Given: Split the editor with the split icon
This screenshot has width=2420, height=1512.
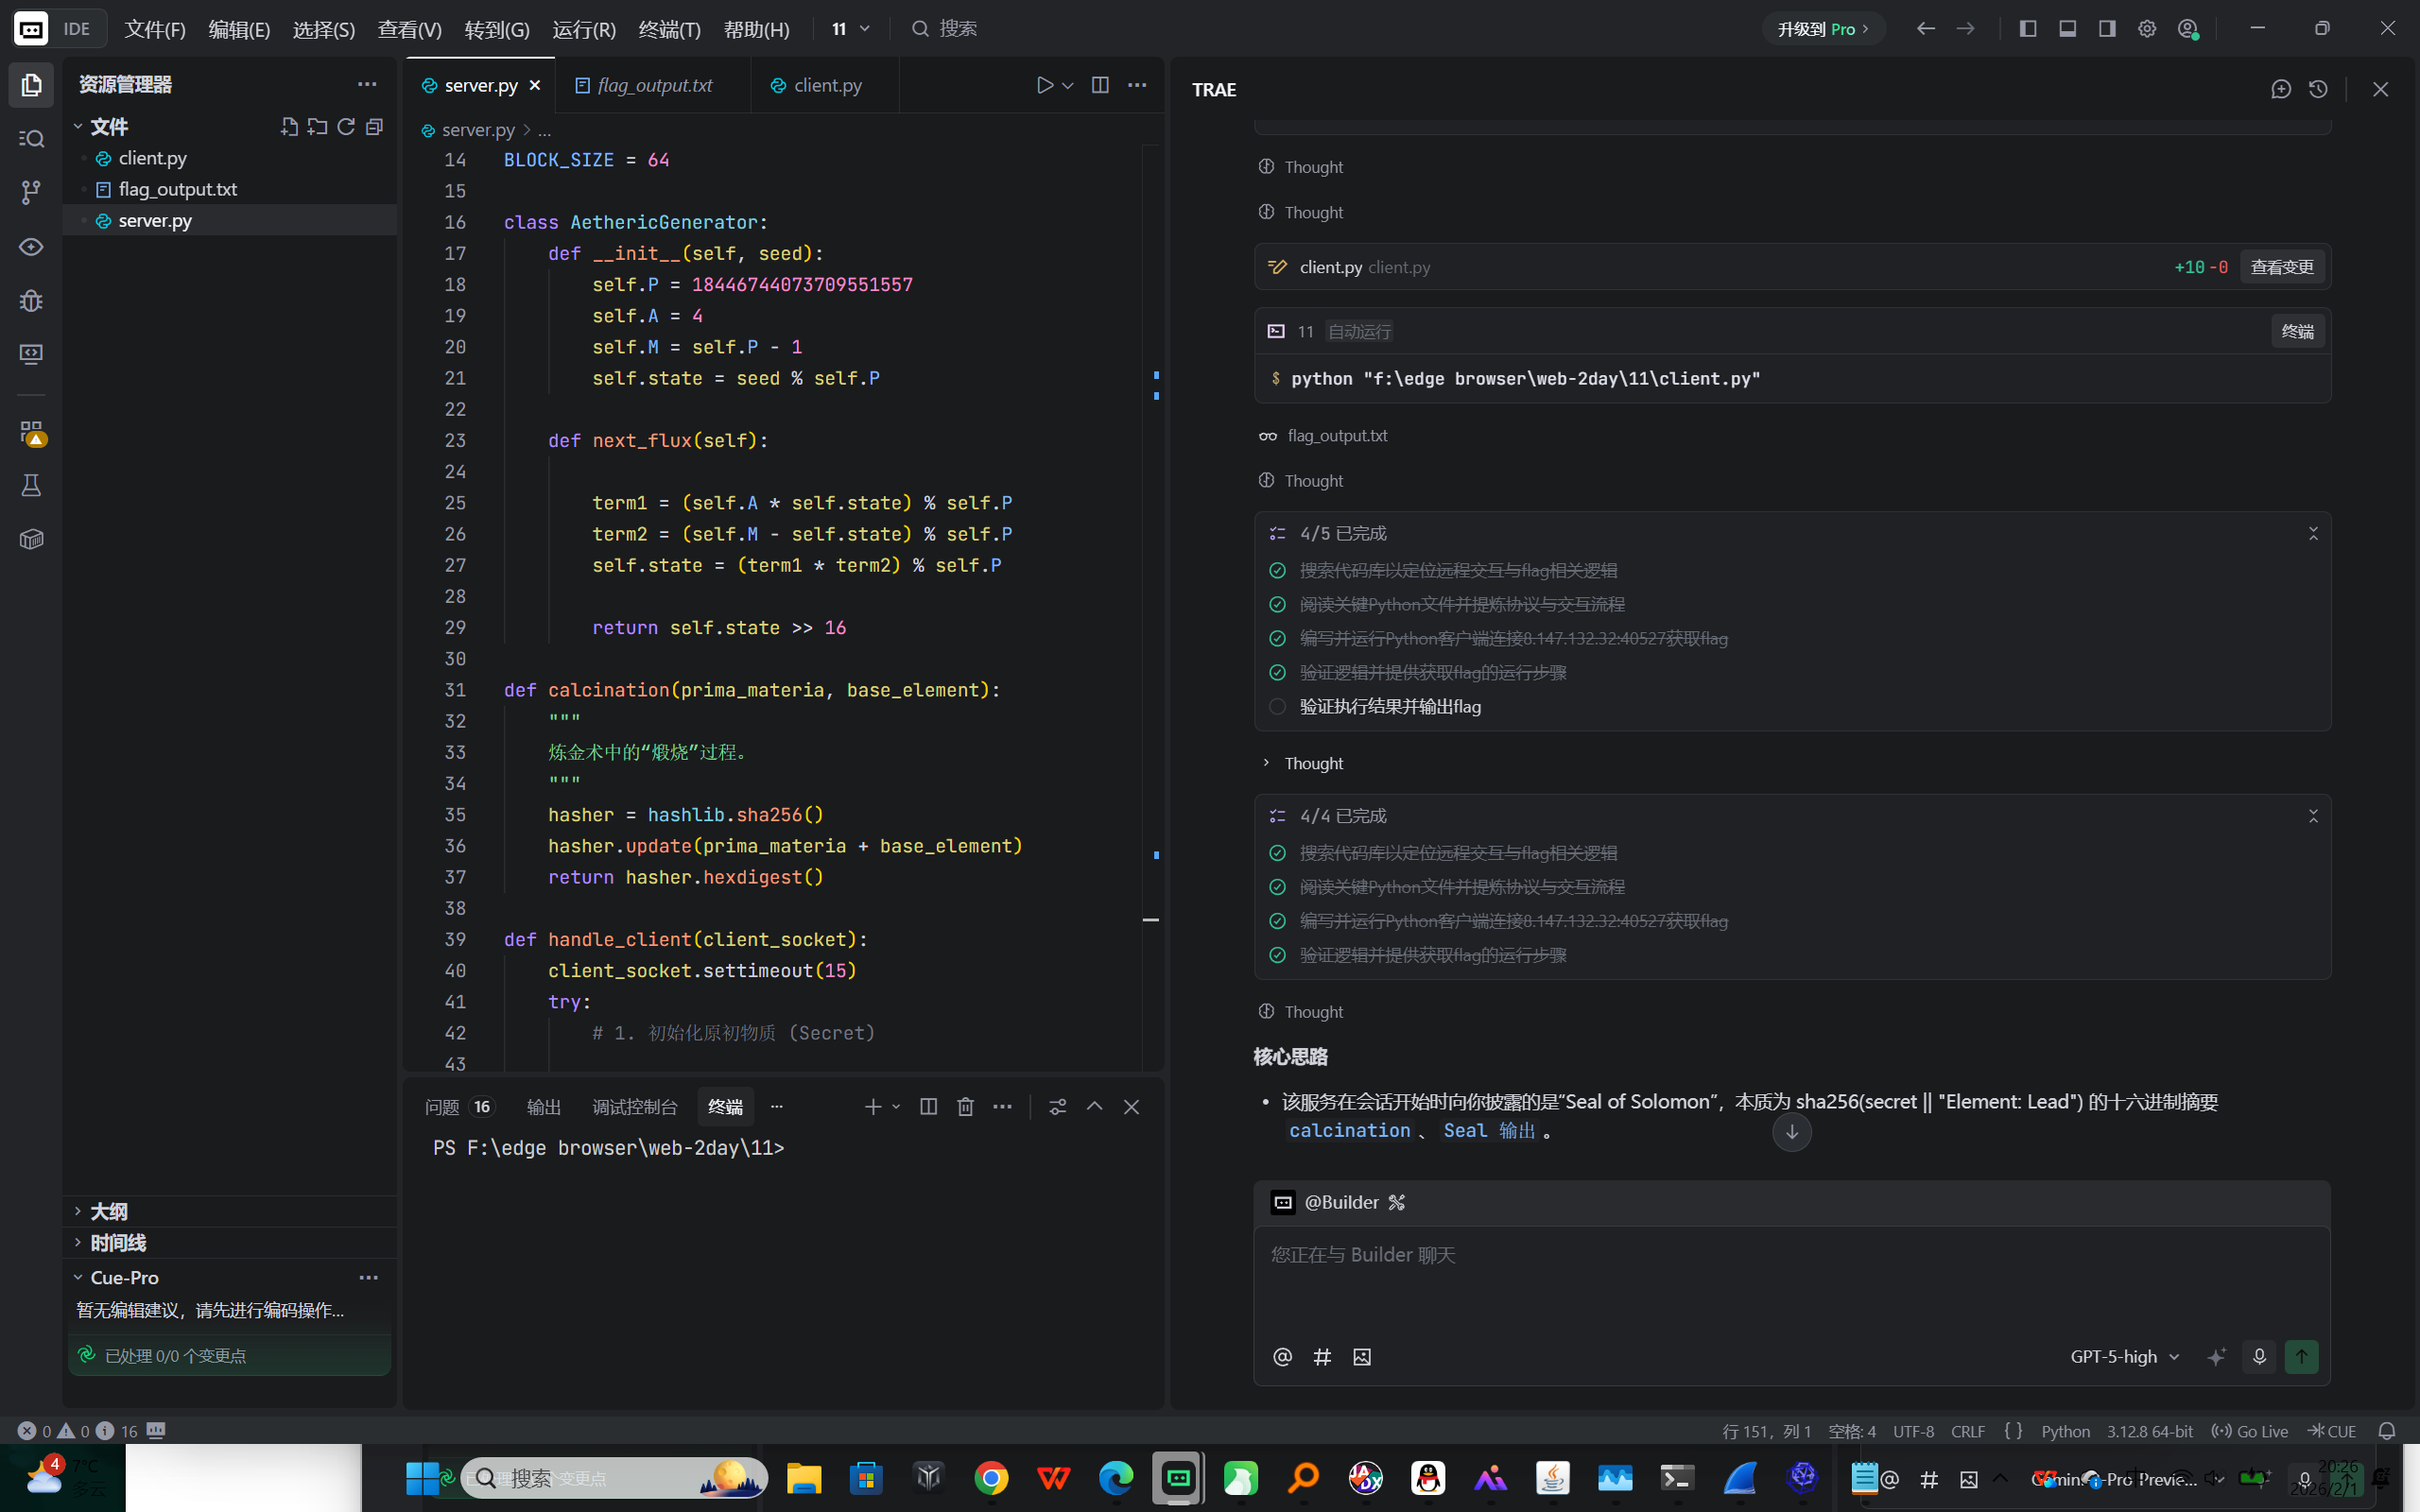Looking at the screenshot, I should (x=1100, y=85).
